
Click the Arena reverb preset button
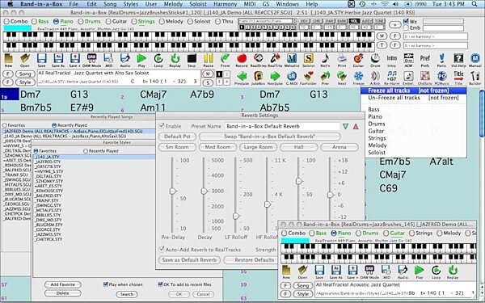click(x=339, y=147)
